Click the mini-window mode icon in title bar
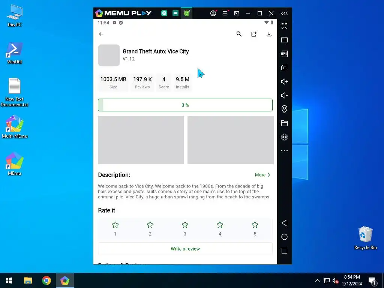This screenshot has width=384, height=288. click(237, 13)
